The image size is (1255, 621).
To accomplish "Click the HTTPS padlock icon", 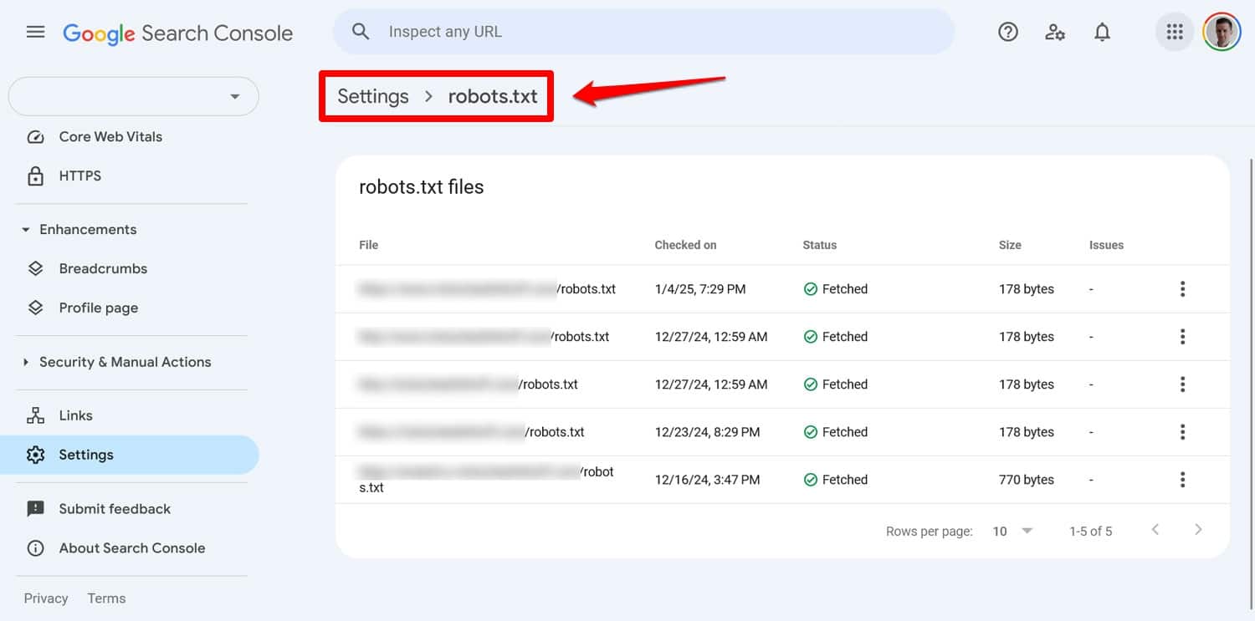I will point(35,176).
